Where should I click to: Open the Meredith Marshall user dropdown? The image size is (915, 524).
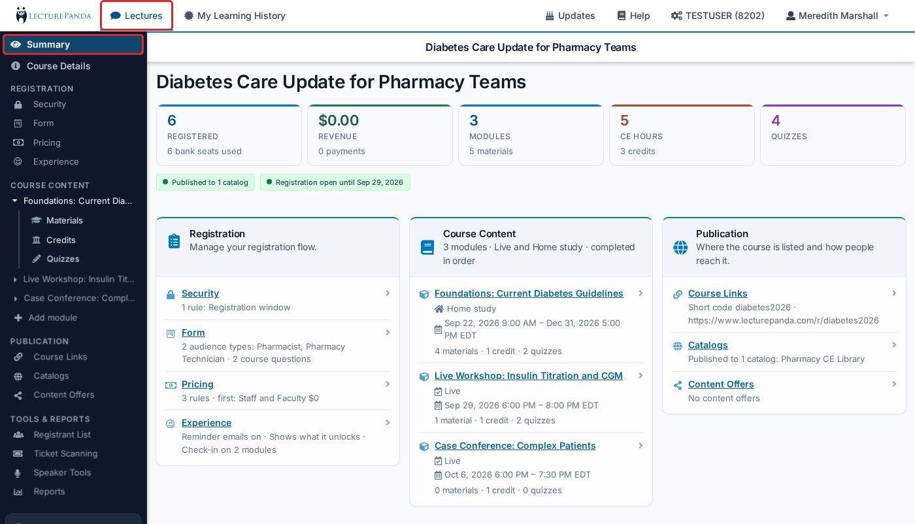(x=837, y=16)
